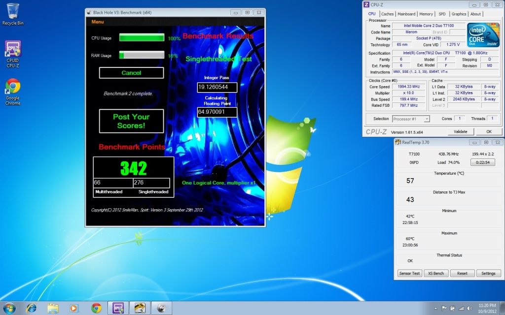505x315 pixels.
Task: Select the CPUID CPU-Z desktop shortcut
Action: click(x=12, y=54)
